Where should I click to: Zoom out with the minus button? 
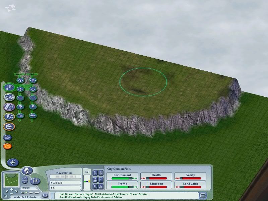pyautogui.click(x=11, y=193)
